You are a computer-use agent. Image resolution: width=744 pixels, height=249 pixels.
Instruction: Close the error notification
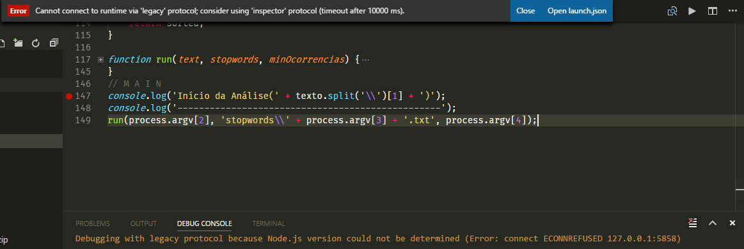tap(525, 11)
